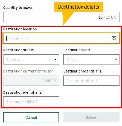122x126 pixels.
Task: Click the yellow Destination details callout
Action: [x=79, y=7]
